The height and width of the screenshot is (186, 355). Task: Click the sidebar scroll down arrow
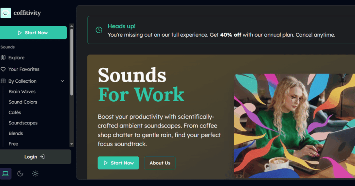[x=72, y=144]
